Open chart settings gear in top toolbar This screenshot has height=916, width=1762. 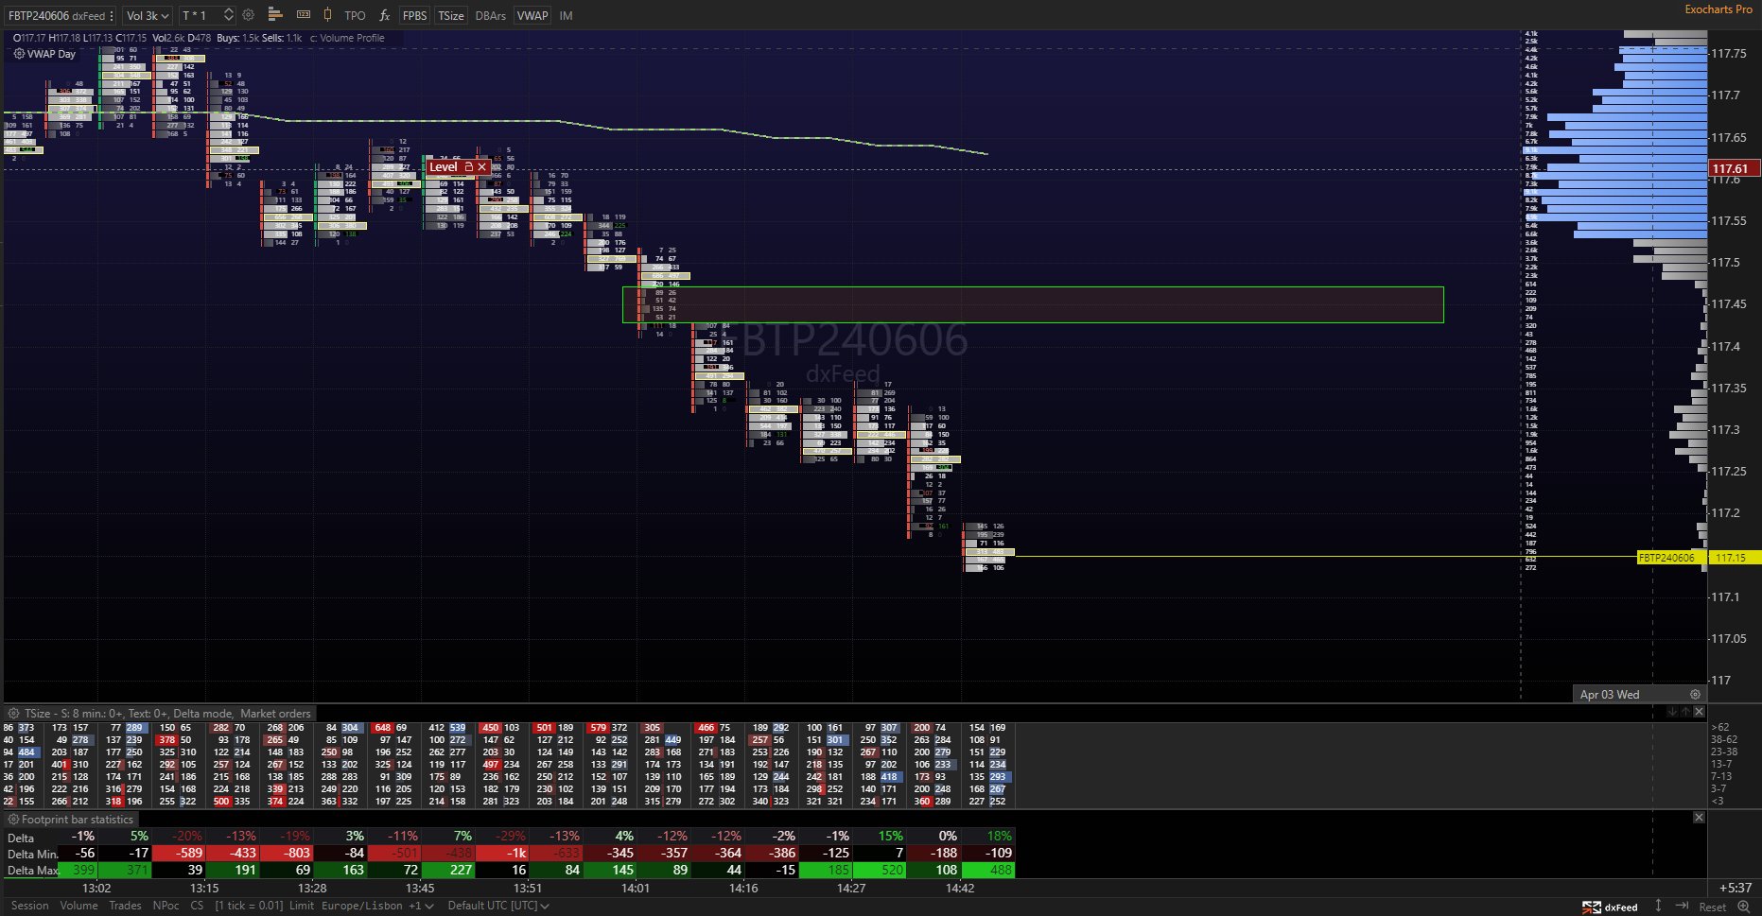tap(249, 15)
